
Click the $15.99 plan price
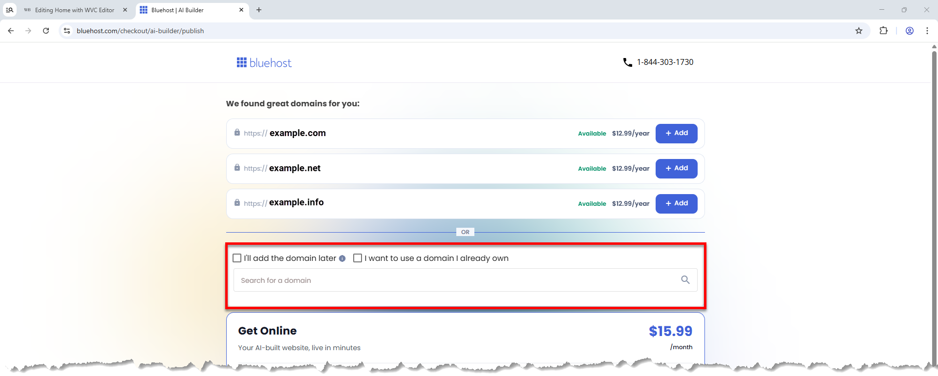[670, 331]
